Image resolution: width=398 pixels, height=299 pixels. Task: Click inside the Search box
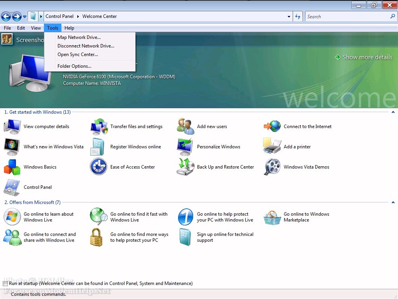[x=348, y=16]
